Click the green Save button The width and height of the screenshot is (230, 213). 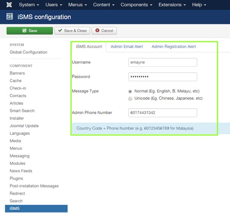click(30, 31)
